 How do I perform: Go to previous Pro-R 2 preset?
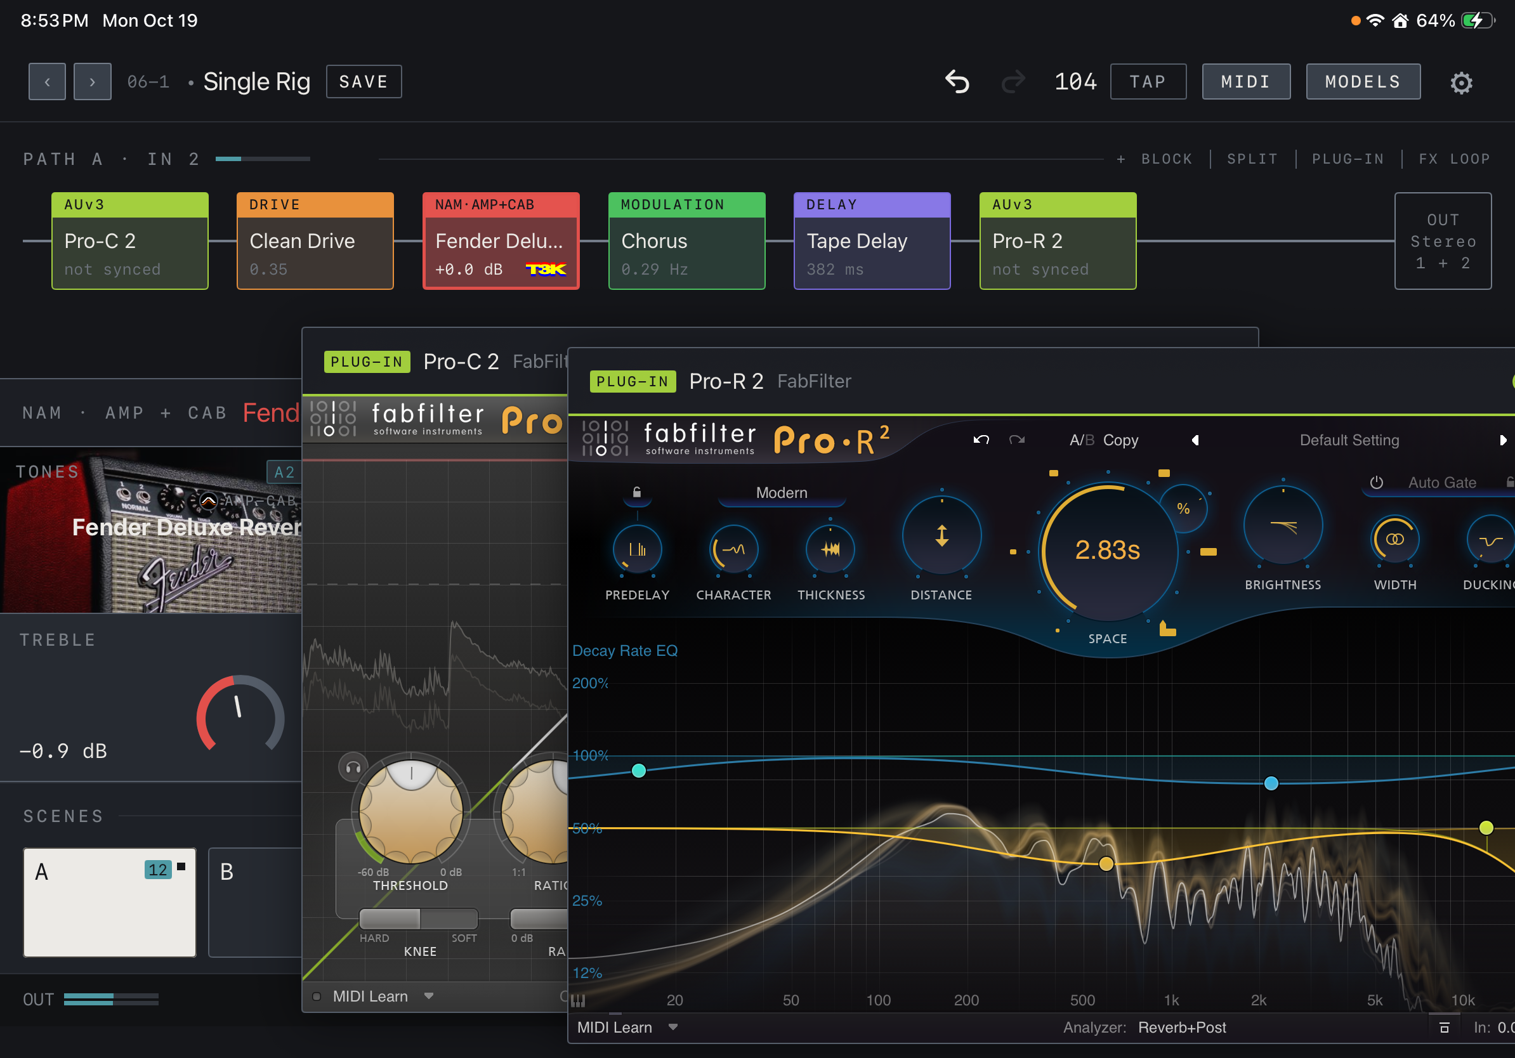point(1195,440)
